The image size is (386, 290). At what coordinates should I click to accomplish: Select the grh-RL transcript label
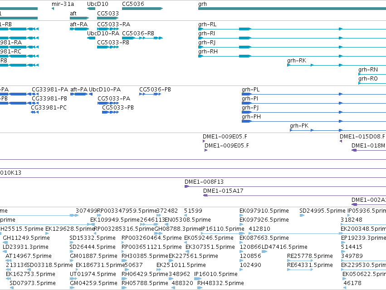click(x=207, y=24)
